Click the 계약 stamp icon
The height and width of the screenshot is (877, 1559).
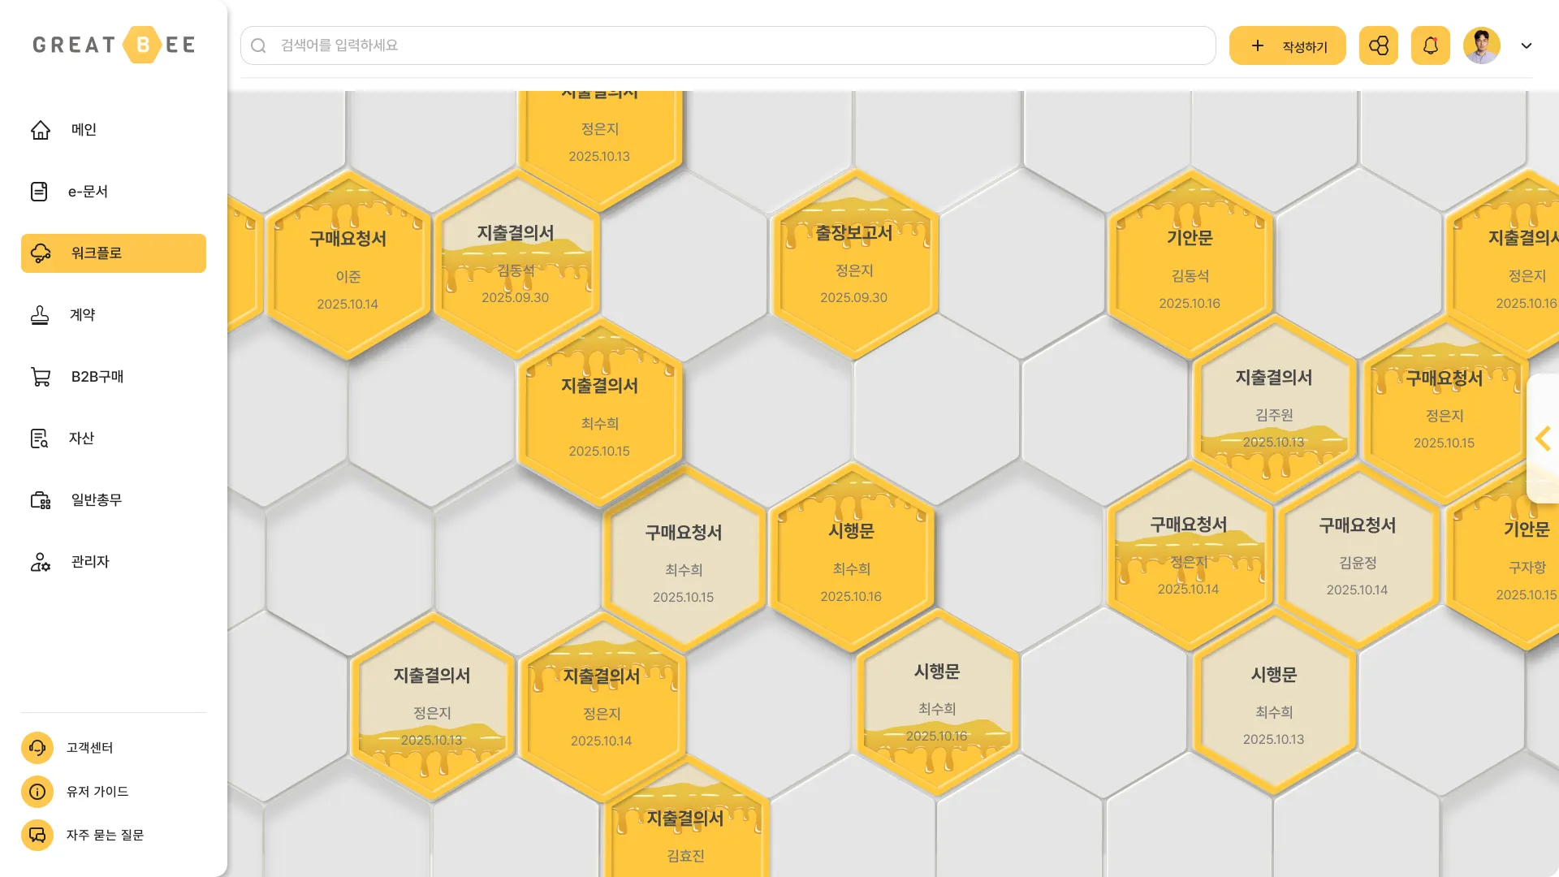pyautogui.click(x=40, y=315)
